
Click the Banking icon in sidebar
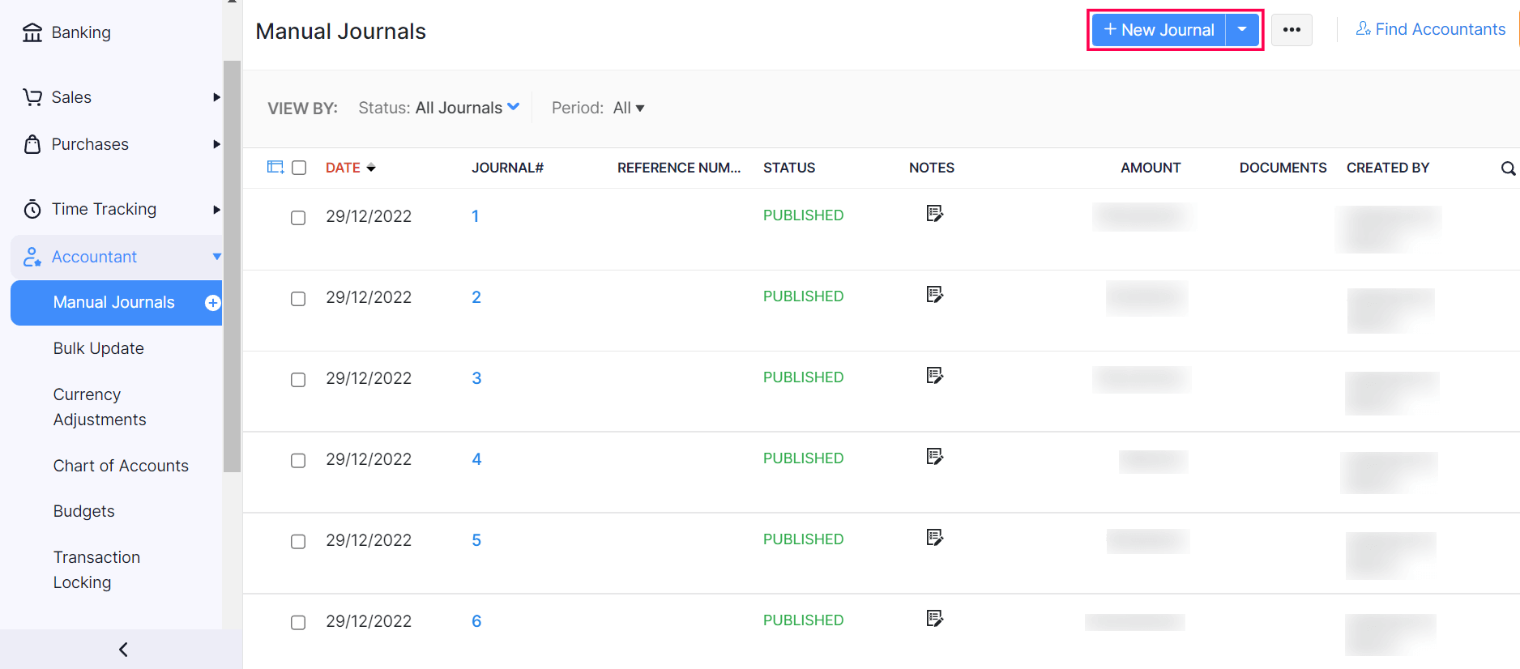(x=32, y=32)
